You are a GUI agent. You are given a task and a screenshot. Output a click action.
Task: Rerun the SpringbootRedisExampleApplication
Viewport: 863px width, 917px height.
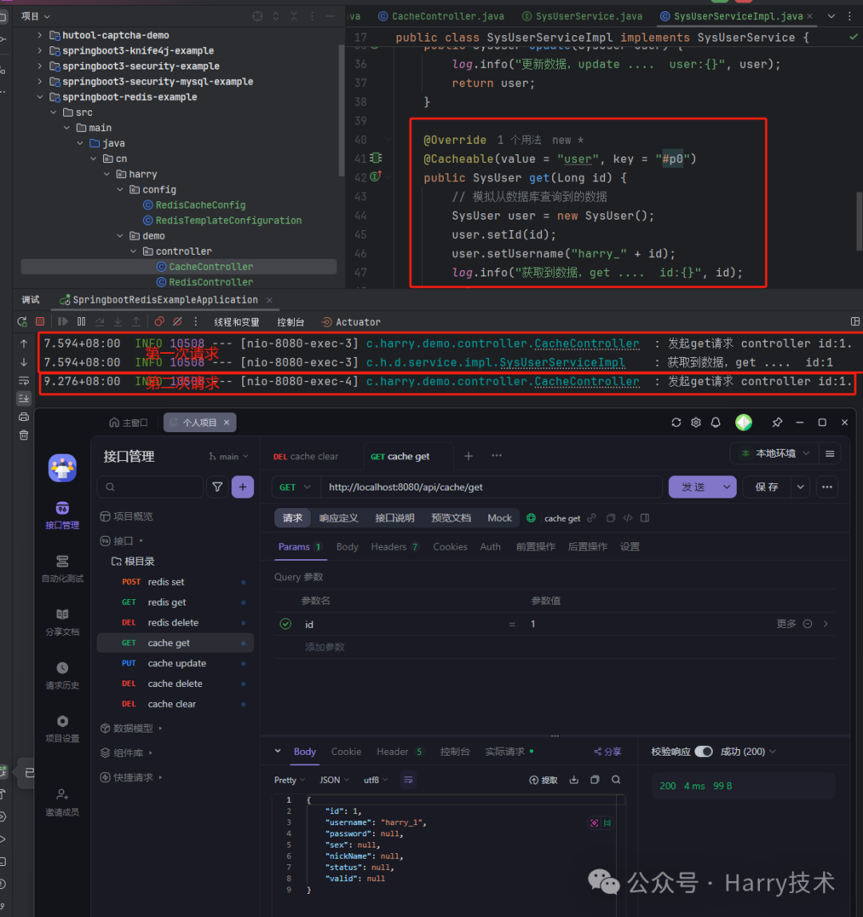[22, 321]
